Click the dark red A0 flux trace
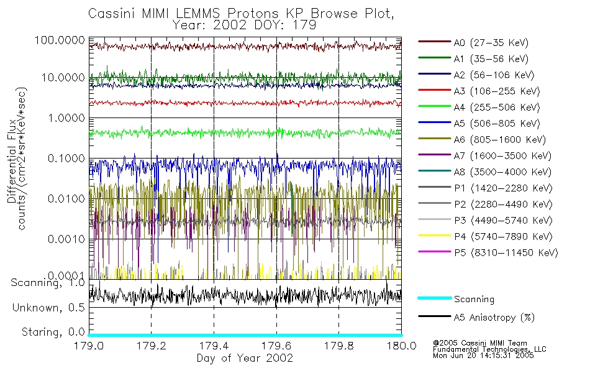The image size is (590, 373). (245, 47)
